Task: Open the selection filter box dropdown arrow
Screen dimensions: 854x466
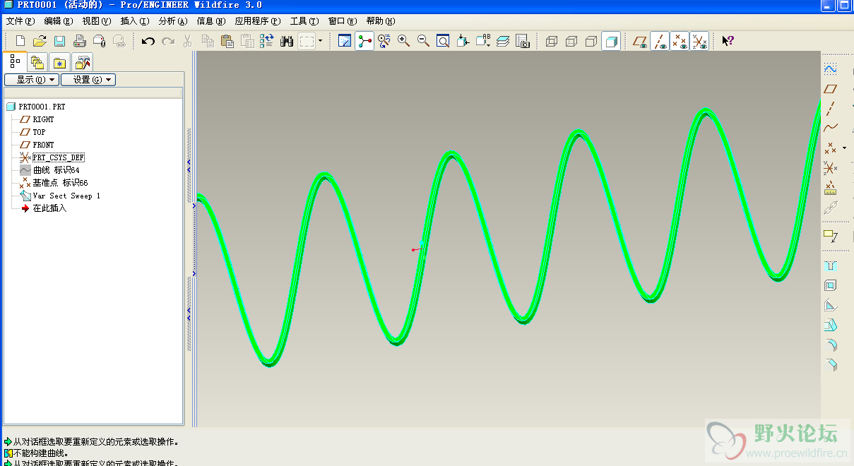Action: click(x=320, y=41)
